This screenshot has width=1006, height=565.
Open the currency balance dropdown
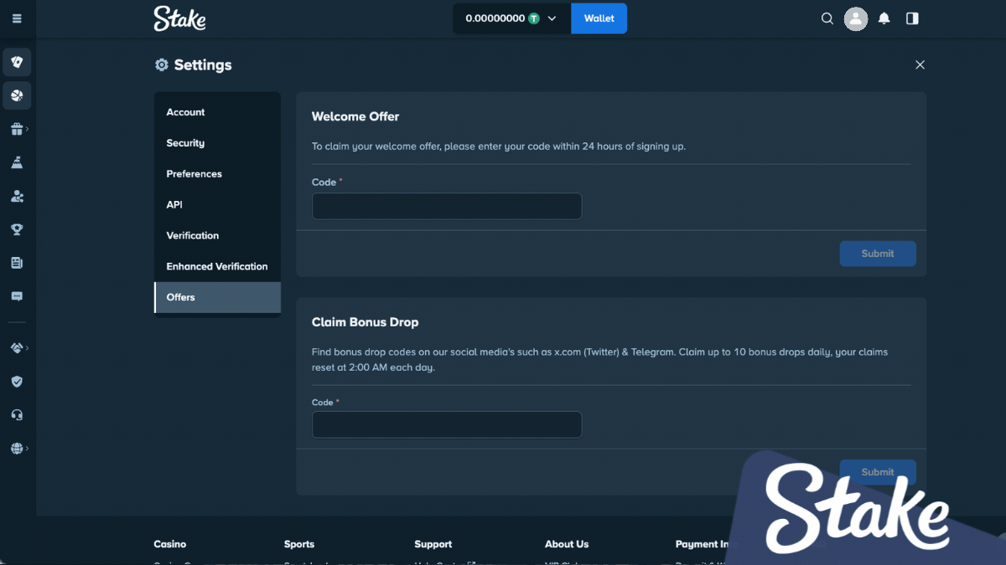511,18
